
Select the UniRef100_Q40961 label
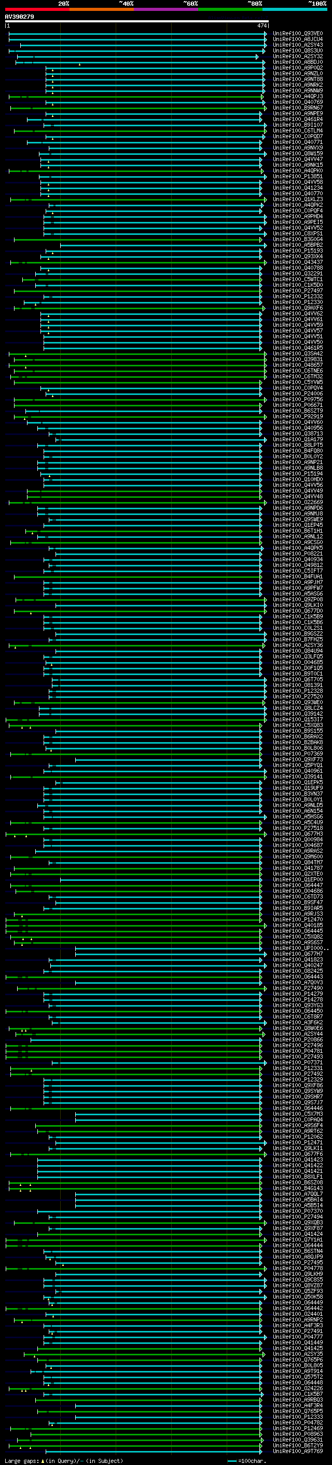(x=297, y=771)
